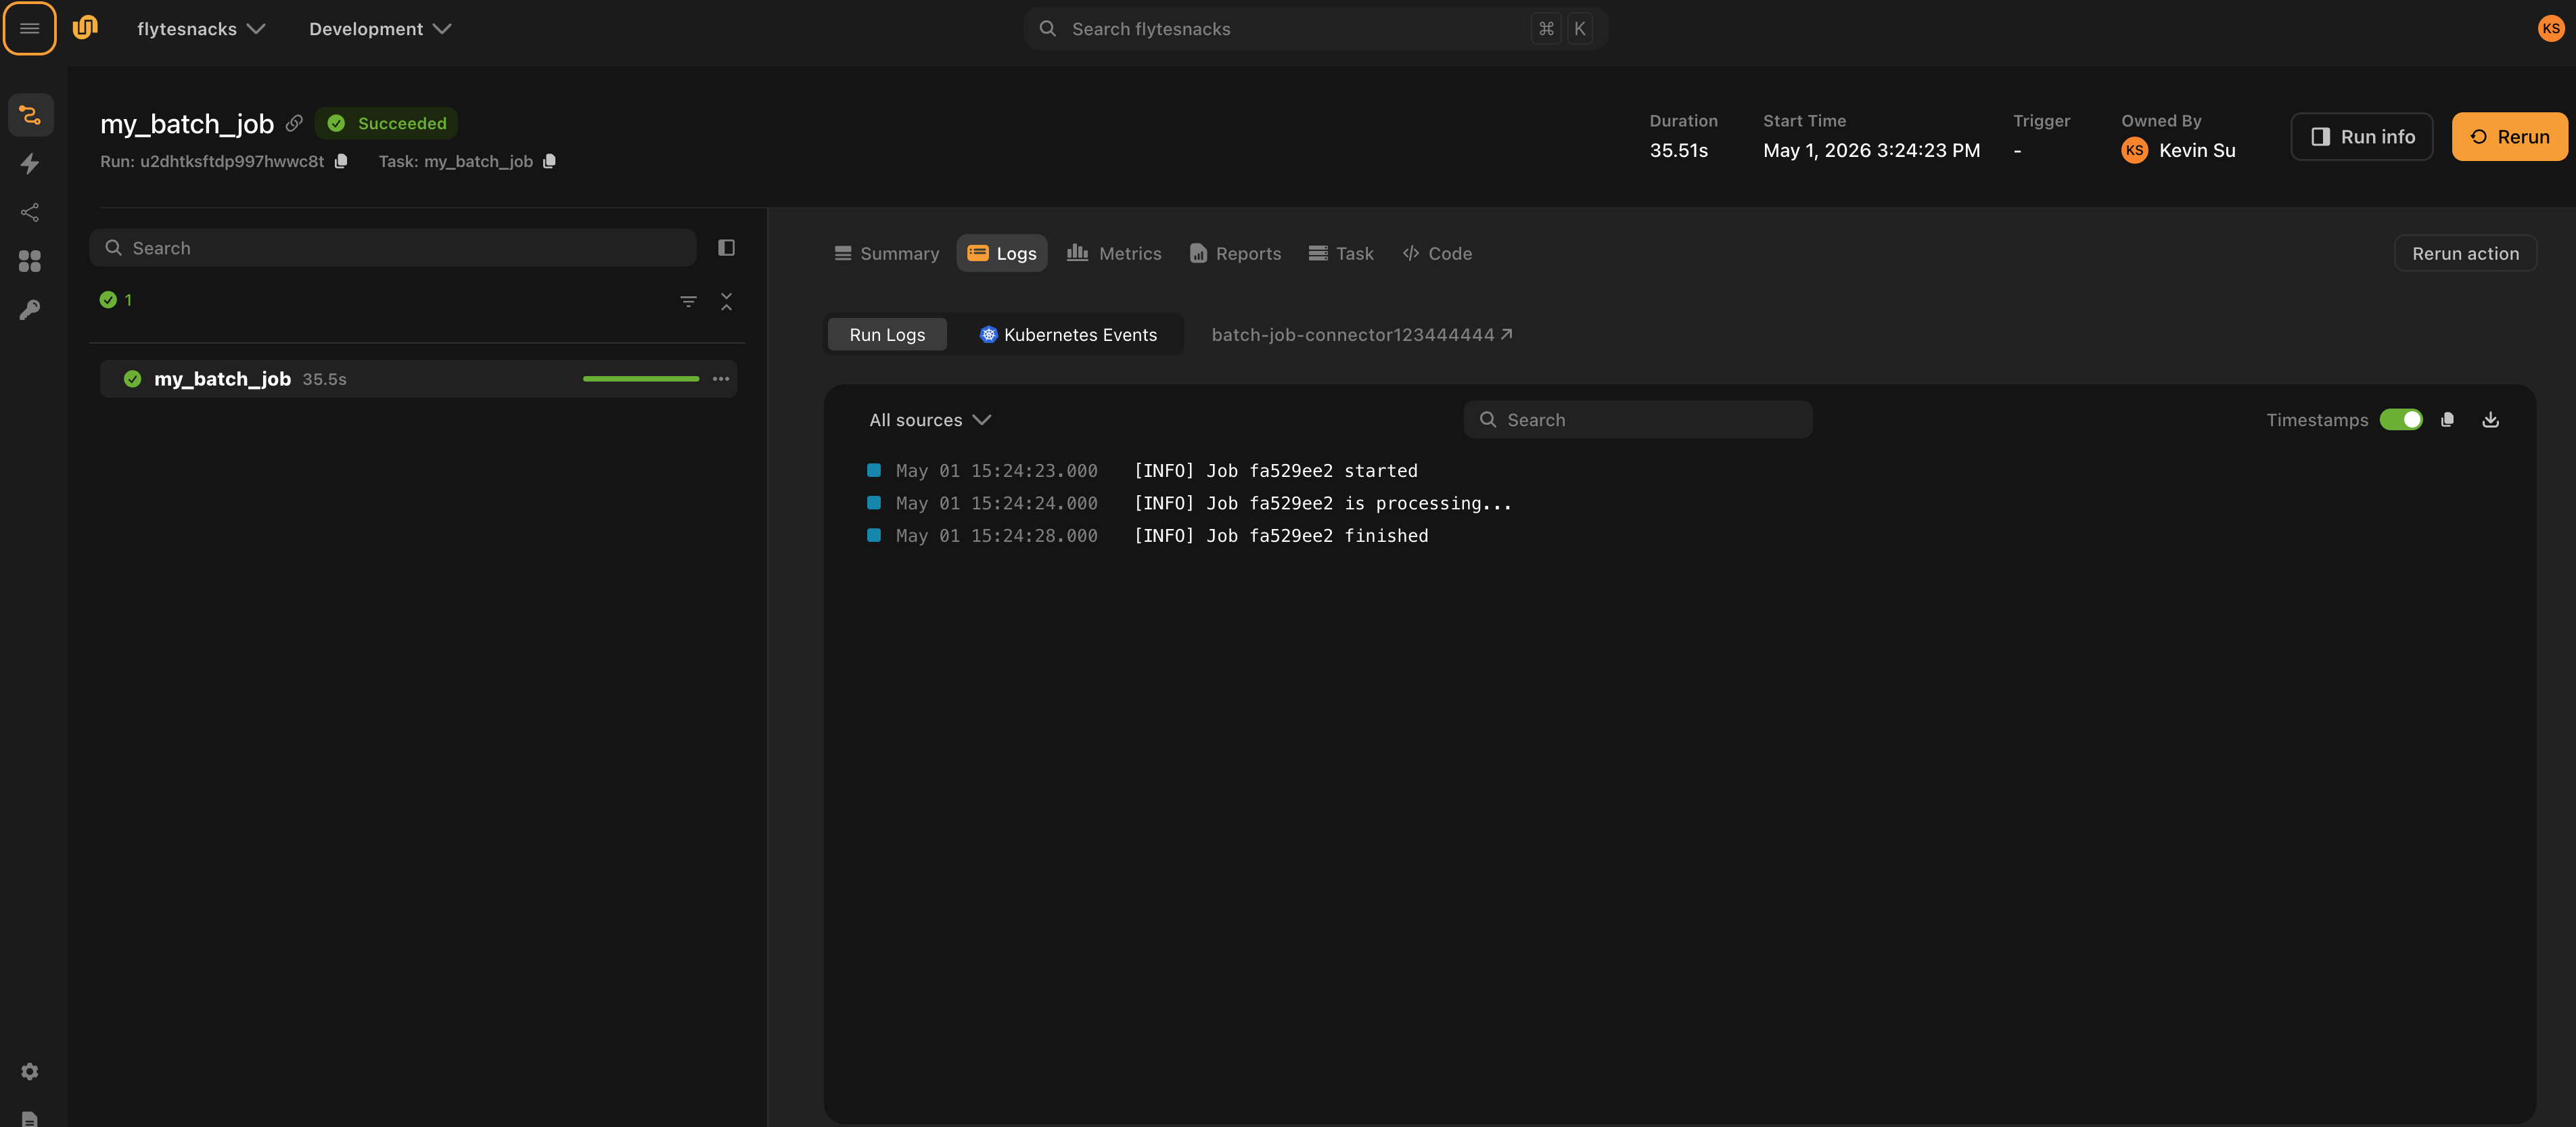Select the Run Logs sub-tab
Viewport: 2576px width, 1127px height.
pyautogui.click(x=887, y=335)
